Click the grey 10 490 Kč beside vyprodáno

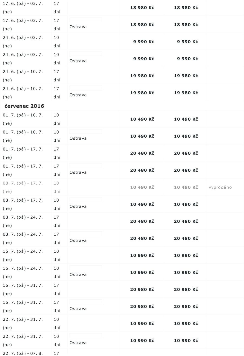[x=186, y=187]
